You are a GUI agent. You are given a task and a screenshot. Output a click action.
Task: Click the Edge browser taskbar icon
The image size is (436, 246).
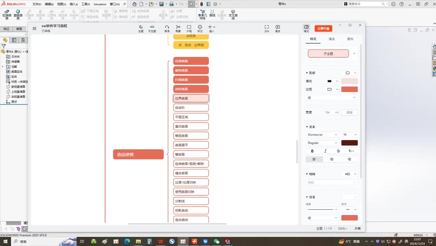click(x=127, y=242)
